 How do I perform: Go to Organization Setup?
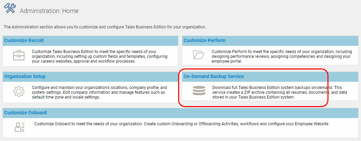[25, 76]
